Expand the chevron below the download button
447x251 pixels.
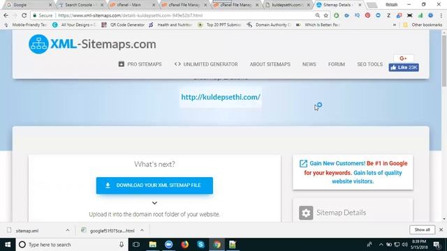coord(154,203)
